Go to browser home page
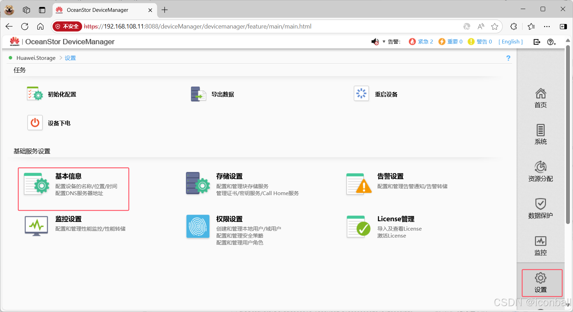 (x=40, y=26)
